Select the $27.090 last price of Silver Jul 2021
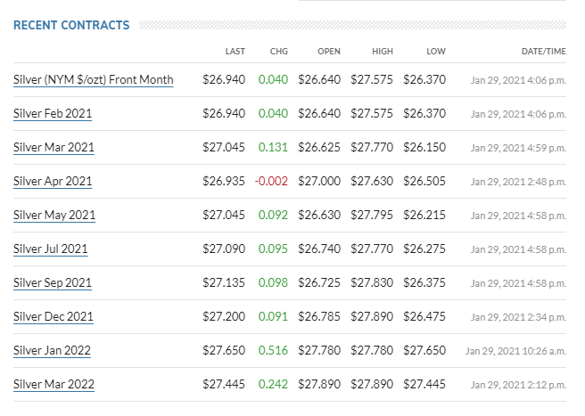585x416 pixels. tap(224, 249)
